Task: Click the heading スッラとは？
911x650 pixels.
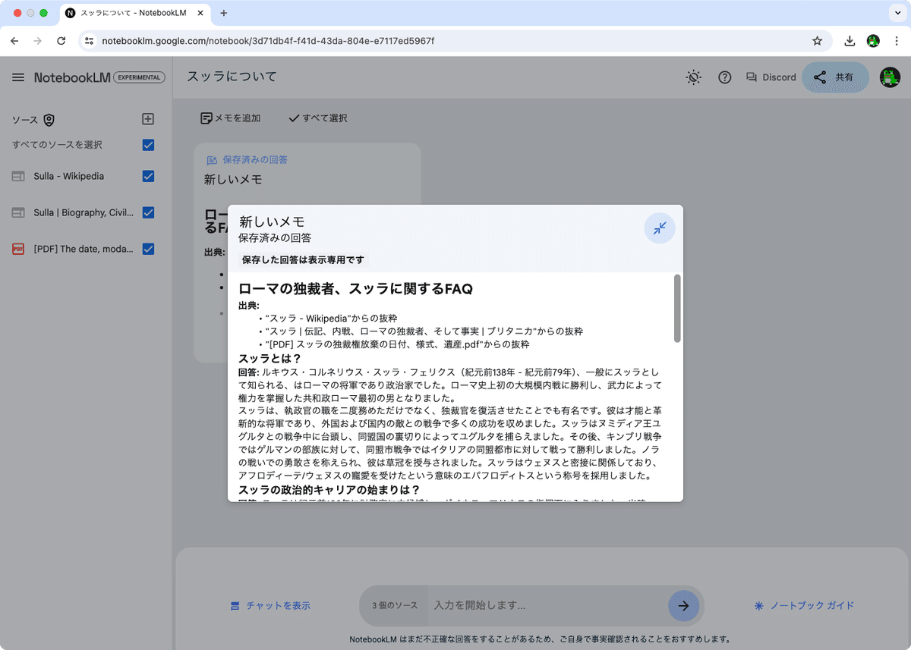Action: pos(270,358)
